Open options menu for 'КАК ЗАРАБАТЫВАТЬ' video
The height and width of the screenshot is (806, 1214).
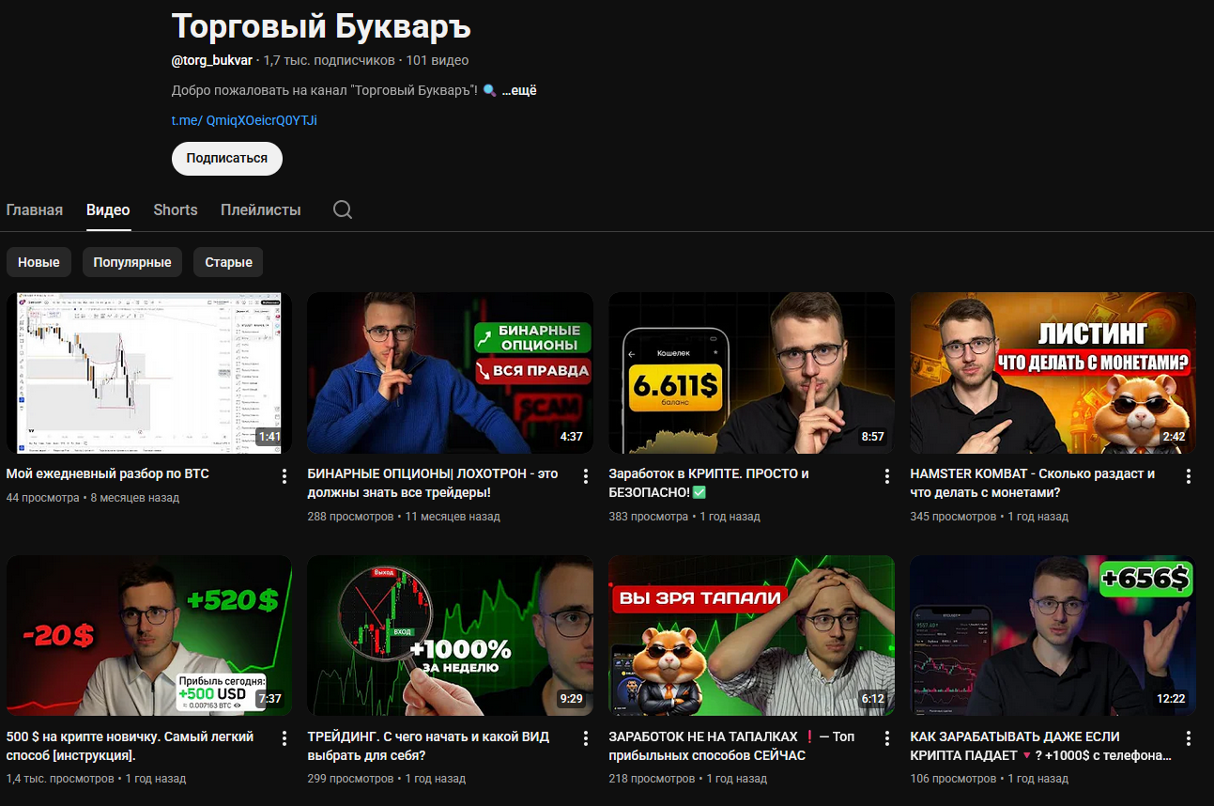coord(1189,739)
